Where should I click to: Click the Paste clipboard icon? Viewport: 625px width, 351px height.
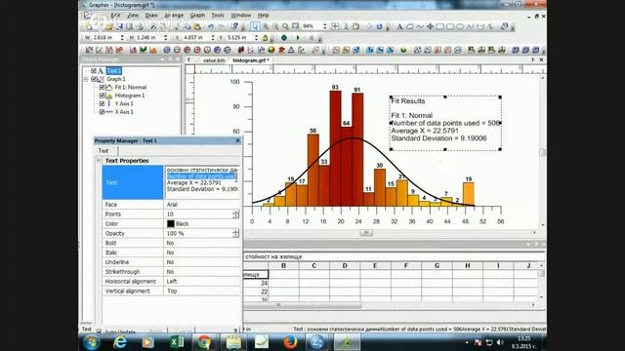point(197,26)
